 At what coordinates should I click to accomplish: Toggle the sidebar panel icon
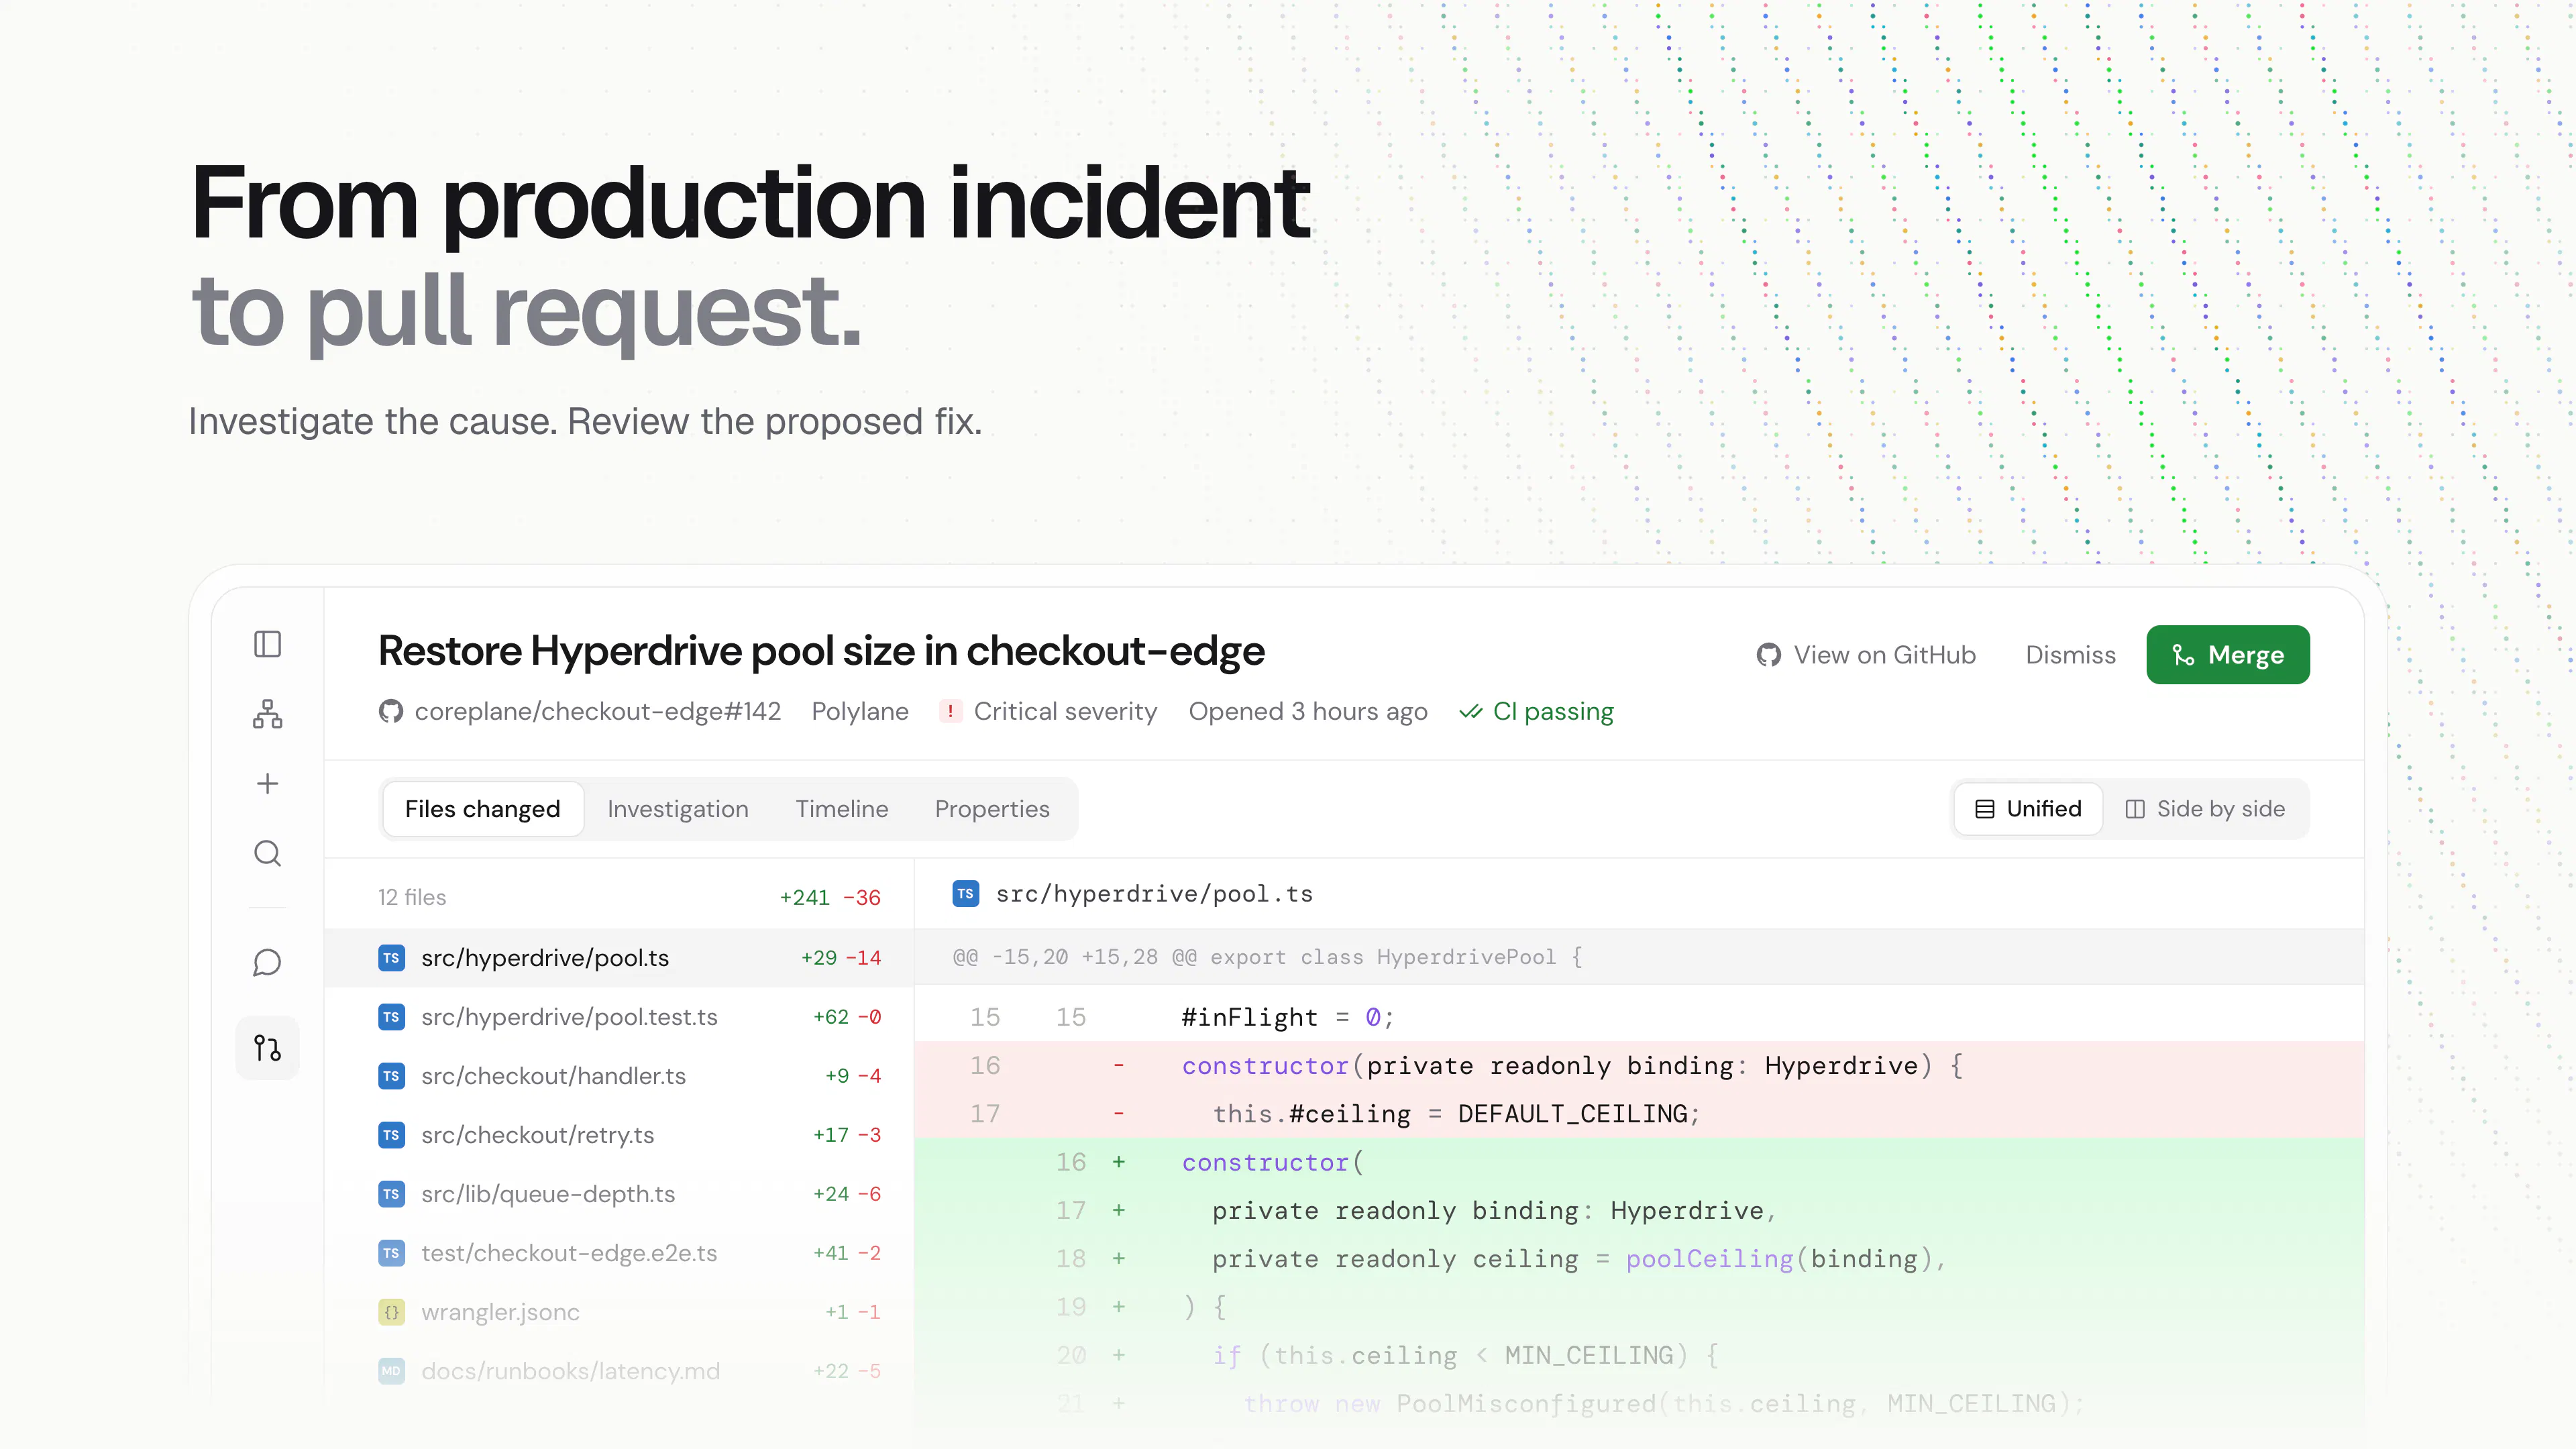pos(267,644)
